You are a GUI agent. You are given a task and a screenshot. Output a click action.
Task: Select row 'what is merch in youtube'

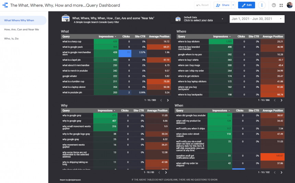[116, 71]
